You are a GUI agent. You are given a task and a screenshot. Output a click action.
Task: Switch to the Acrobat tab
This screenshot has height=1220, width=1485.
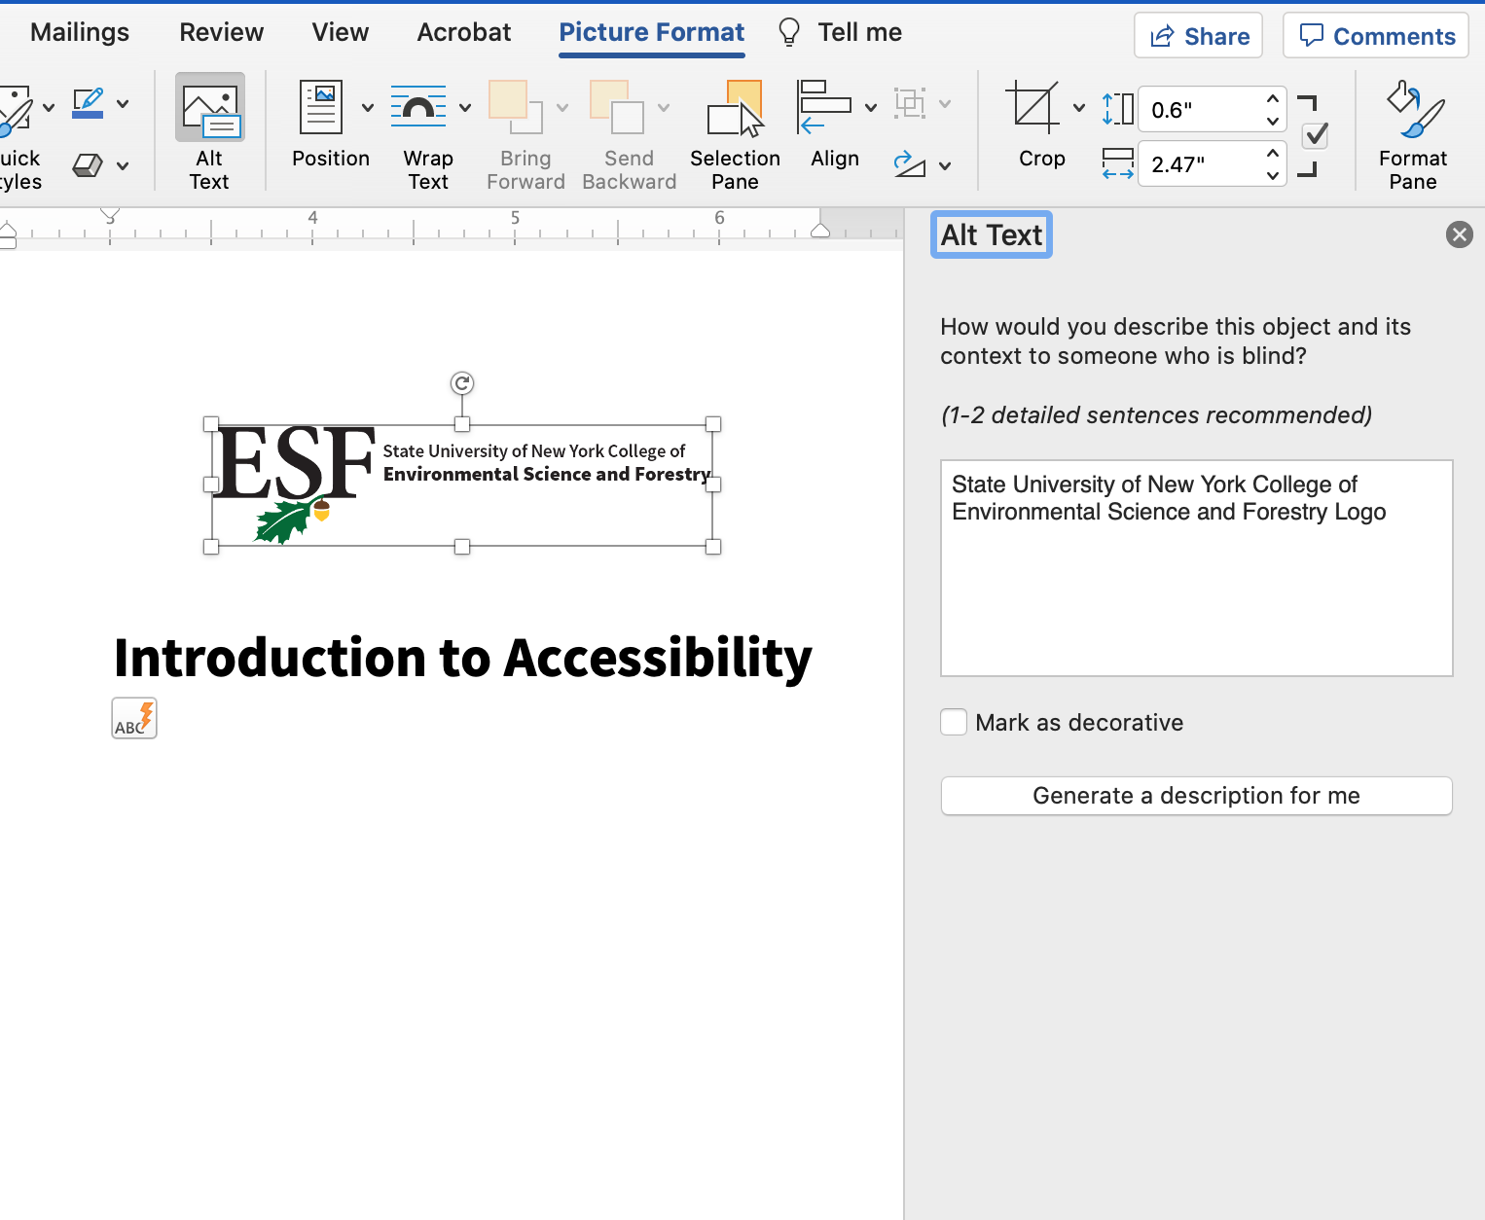click(x=464, y=32)
